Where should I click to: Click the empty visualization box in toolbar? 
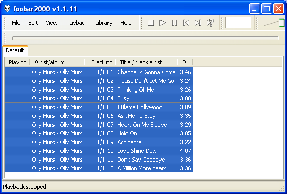point(238,23)
